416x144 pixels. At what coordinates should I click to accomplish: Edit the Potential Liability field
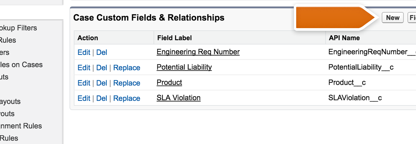click(84, 68)
